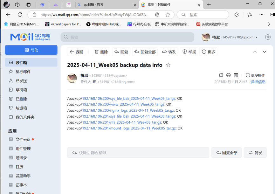Click 回复全部 in top toolbar
The image size is (275, 194).
point(145,52)
